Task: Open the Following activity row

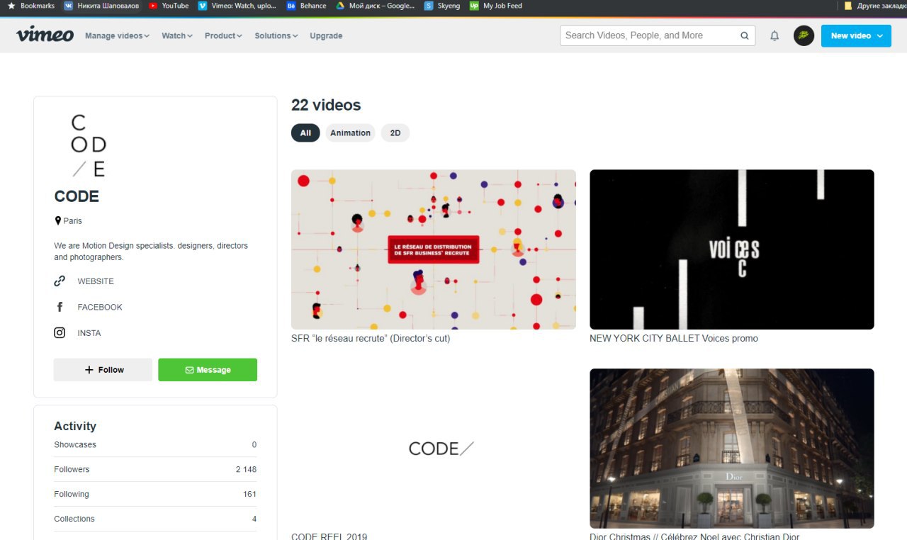Action: (155, 494)
